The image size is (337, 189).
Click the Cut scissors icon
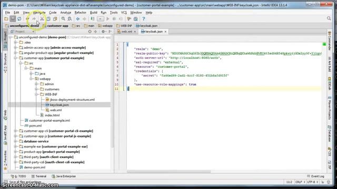click(x=42, y=19)
